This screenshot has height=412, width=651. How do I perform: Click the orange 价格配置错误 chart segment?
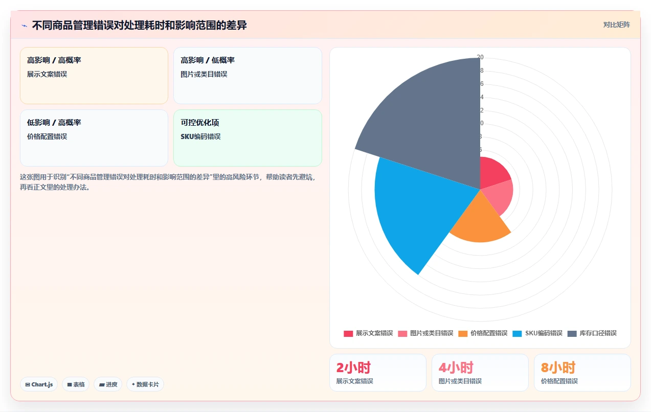[481, 220]
